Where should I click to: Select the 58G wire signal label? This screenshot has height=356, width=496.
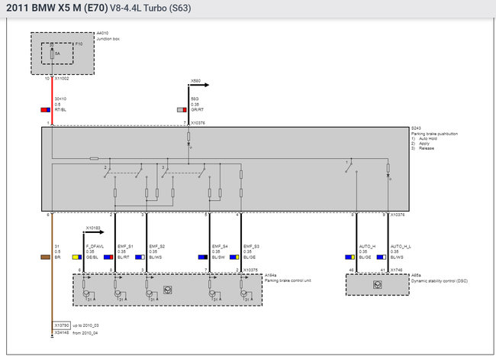[x=195, y=99]
